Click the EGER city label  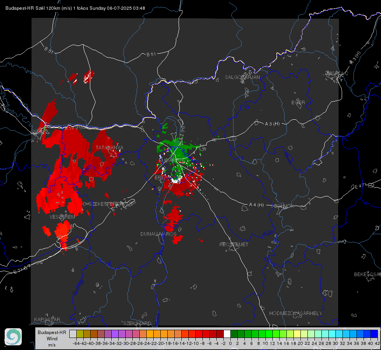tap(298, 103)
